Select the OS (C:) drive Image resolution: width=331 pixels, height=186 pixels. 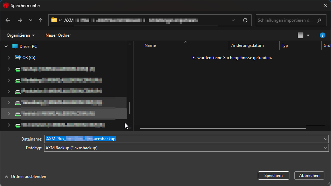(29, 58)
